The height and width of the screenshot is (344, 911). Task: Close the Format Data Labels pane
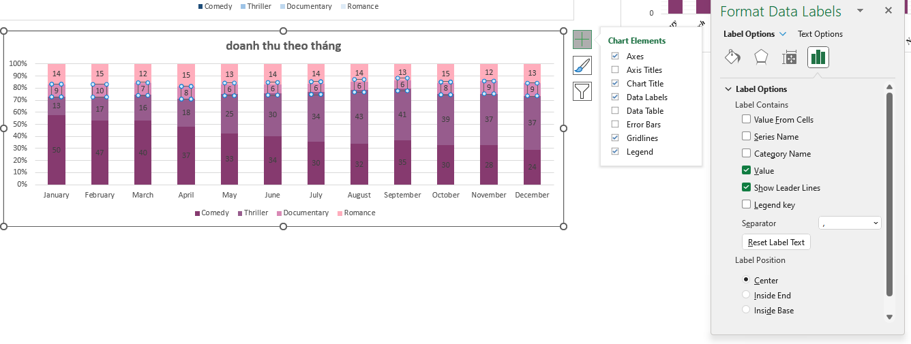point(888,10)
